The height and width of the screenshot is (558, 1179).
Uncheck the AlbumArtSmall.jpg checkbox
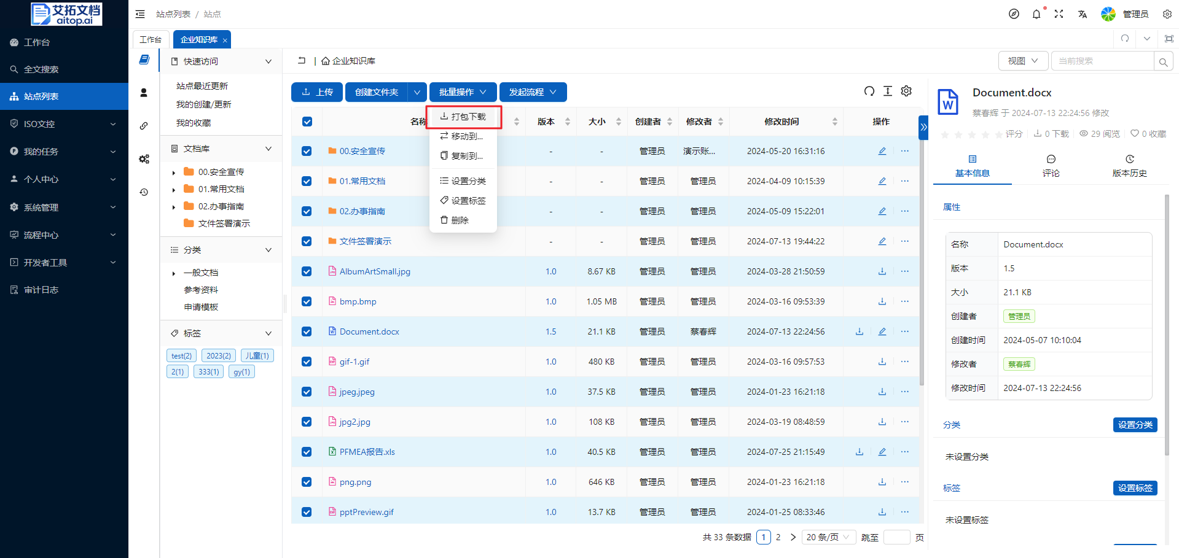point(307,271)
